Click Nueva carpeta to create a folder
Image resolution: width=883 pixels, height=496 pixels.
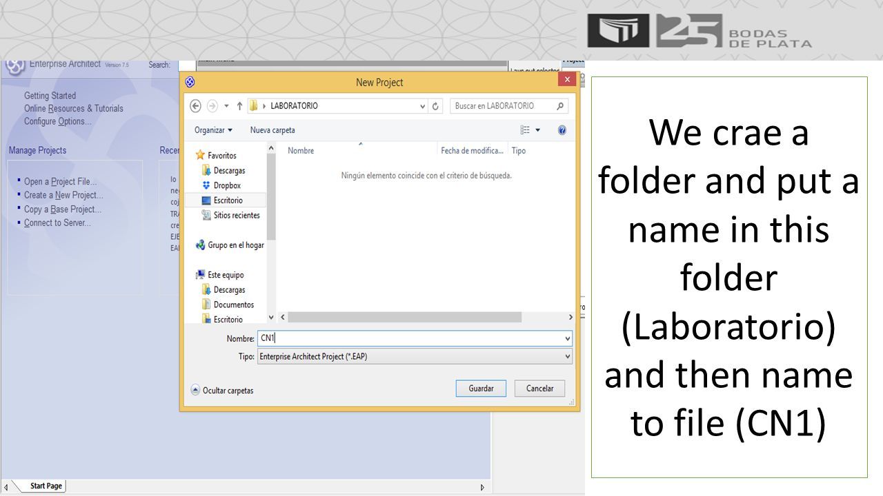tap(272, 130)
